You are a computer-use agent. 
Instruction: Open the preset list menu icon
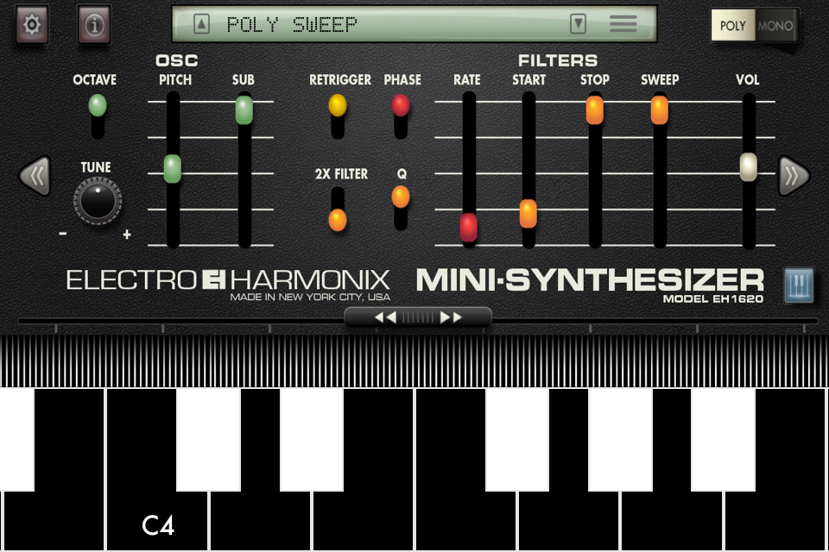coord(623,24)
